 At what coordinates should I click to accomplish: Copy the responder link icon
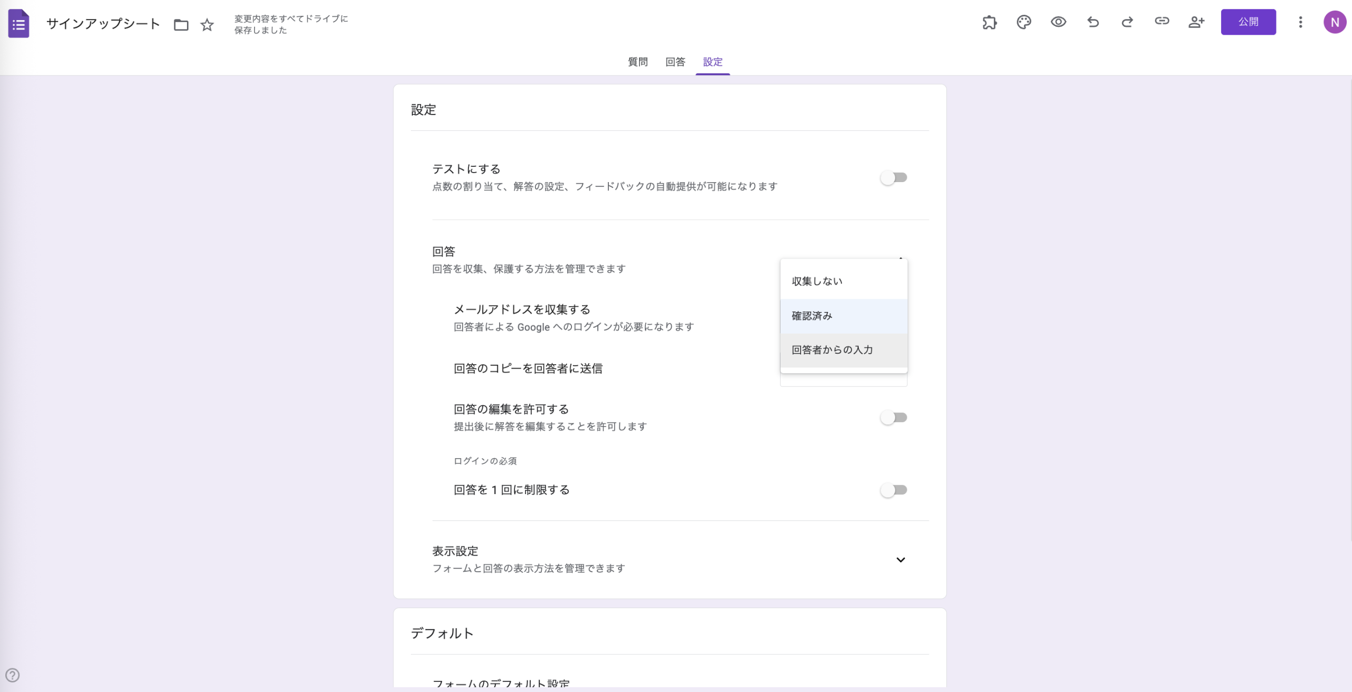coord(1162,22)
